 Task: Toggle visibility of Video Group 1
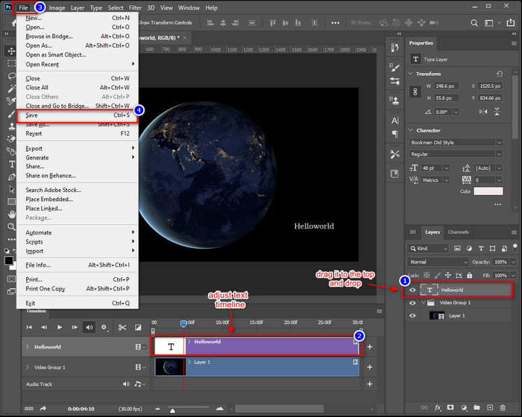(x=412, y=303)
